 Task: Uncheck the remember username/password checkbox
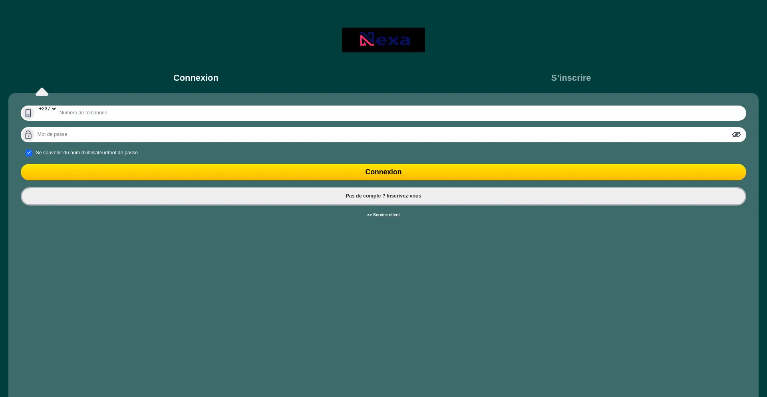click(29, 153)
